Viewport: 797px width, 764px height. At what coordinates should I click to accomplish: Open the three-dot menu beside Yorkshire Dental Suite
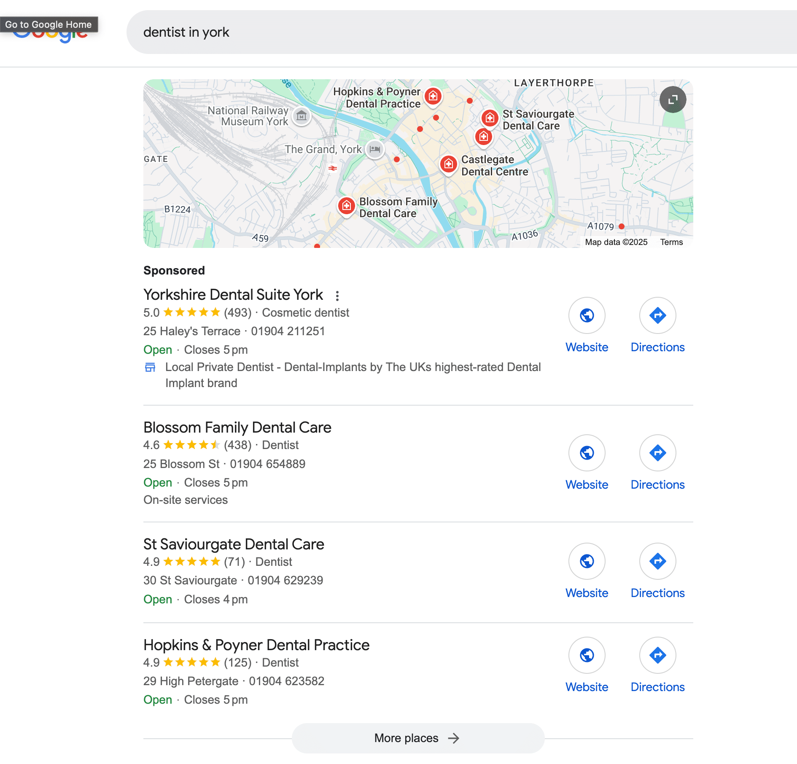(x=338, y=296)
